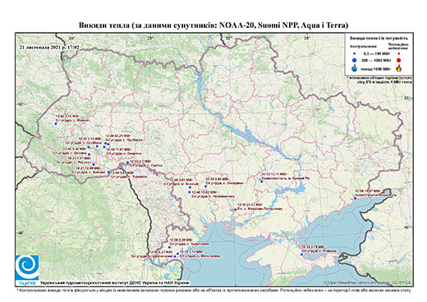Click the OpenStreetMap contributors attribution
427x302 pixels.
368,282
